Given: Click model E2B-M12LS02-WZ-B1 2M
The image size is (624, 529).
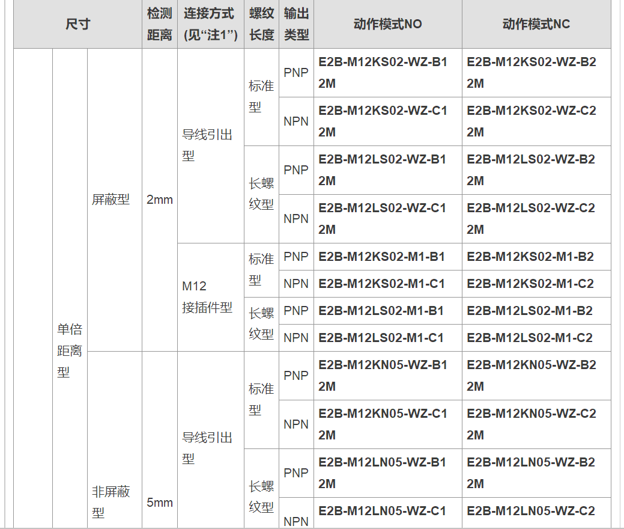Looking at the screenshot, I should click(x=388, y=170).
